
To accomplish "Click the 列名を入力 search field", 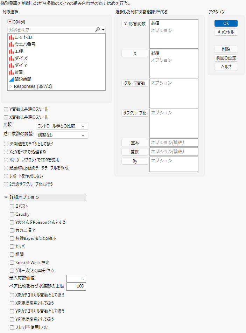I will (51, 29).
